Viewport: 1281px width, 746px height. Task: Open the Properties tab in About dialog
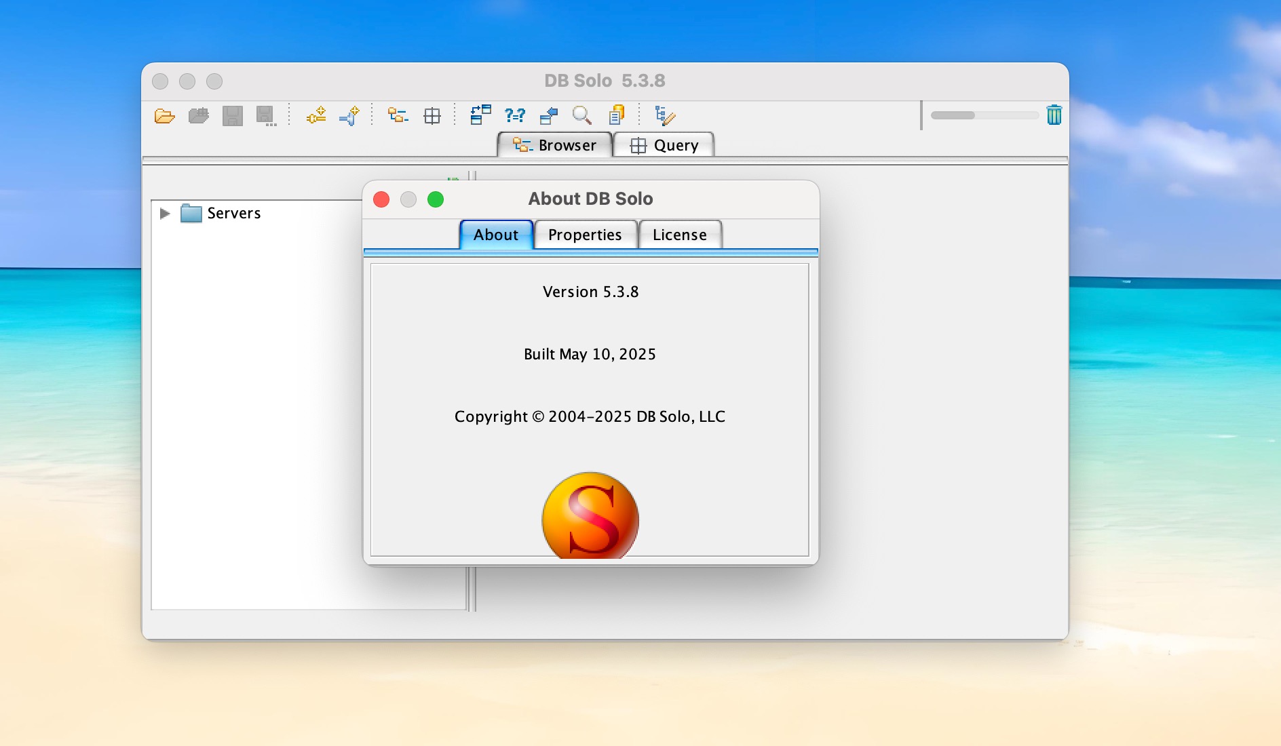click(585, 235)
